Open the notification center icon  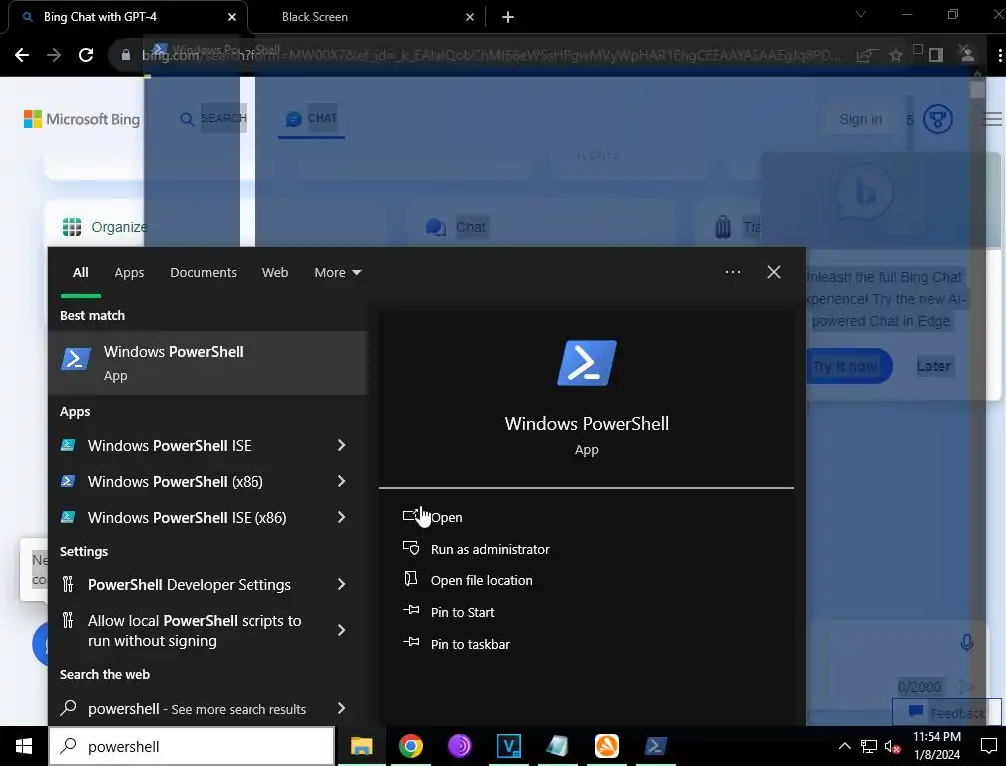pos(988,746)
